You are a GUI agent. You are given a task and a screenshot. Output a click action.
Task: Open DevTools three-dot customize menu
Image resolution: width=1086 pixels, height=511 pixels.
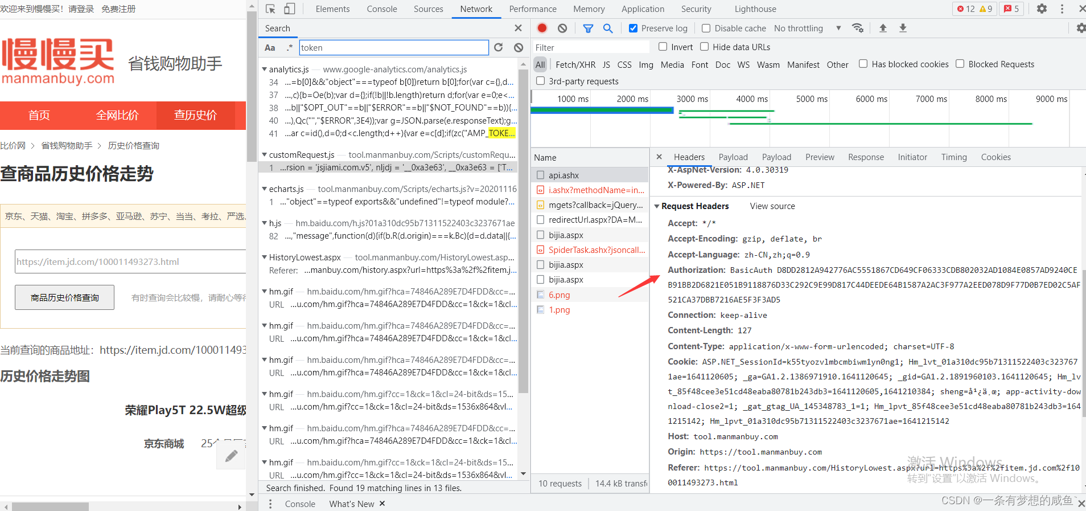[1062, 9]
